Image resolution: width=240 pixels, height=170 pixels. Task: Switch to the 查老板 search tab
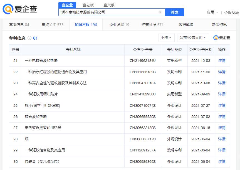click(x=88, y=5)
